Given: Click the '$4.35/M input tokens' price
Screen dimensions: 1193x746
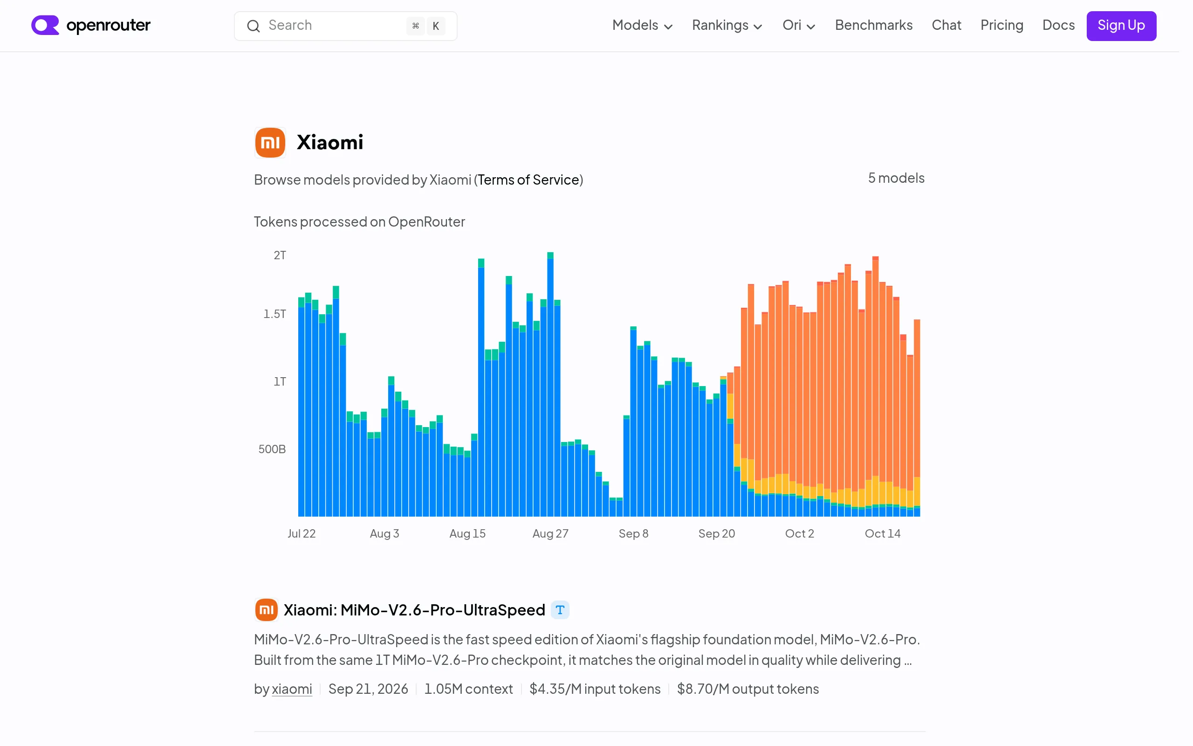Looking at the screenshot, I should coord(595,689).
